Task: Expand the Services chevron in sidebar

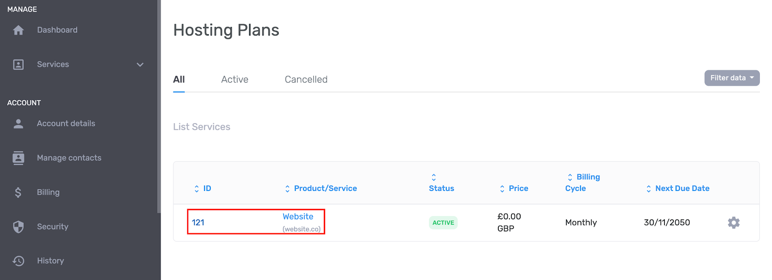Action: pos(140,64)
